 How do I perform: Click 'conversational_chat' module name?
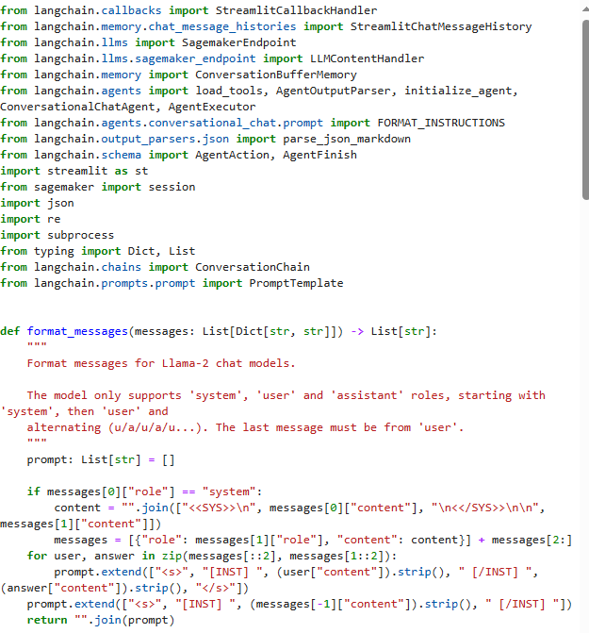click(212, 124)
